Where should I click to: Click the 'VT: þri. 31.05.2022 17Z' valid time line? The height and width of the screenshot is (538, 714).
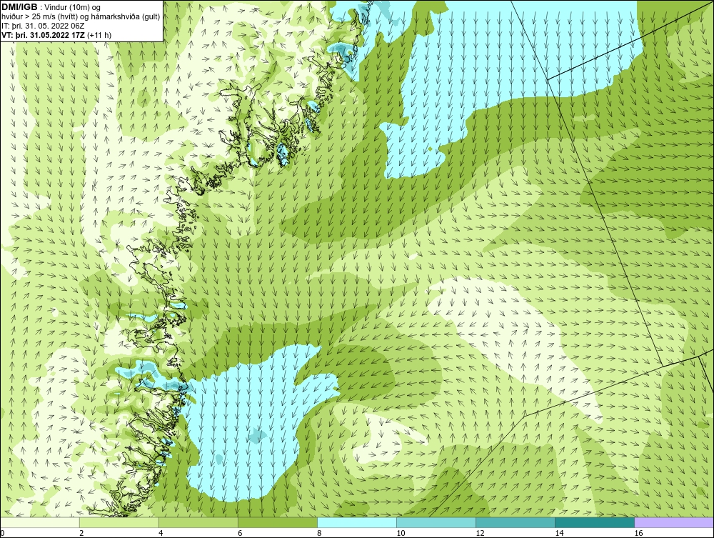click(x=56, y=34)
